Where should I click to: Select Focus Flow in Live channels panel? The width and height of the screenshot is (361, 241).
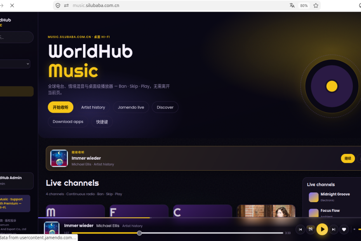pos(335,213)
